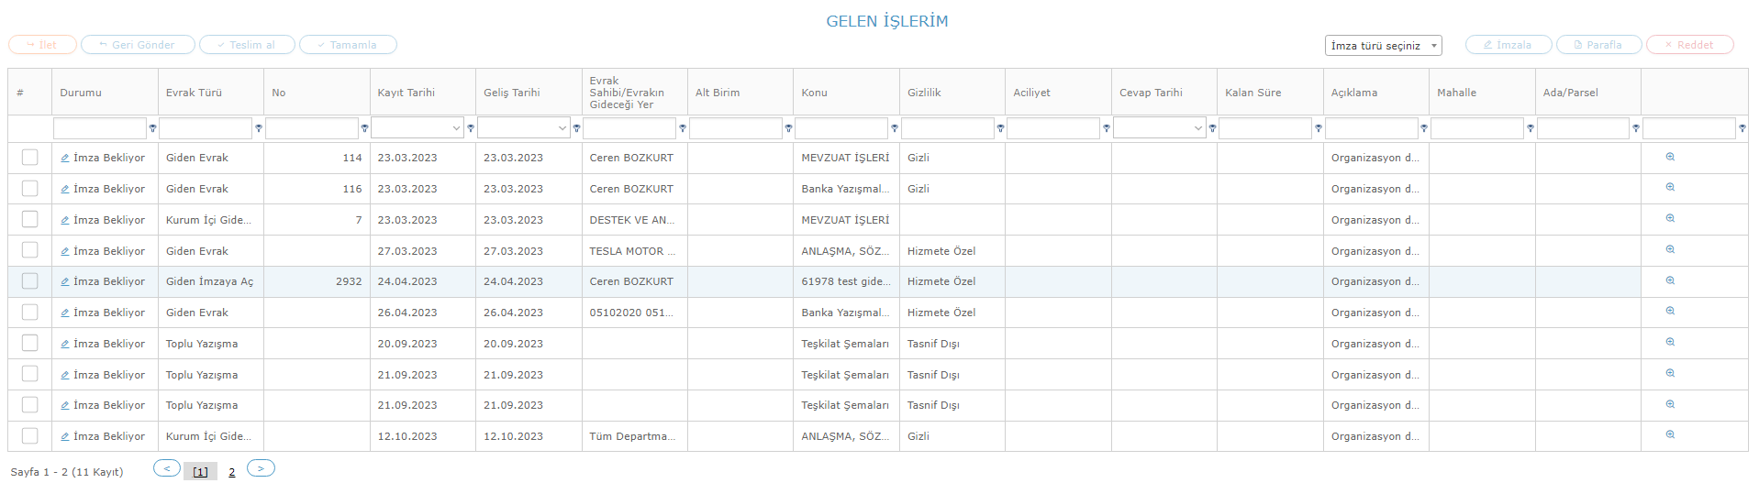Go to page 2 of the list

point(231,472)
